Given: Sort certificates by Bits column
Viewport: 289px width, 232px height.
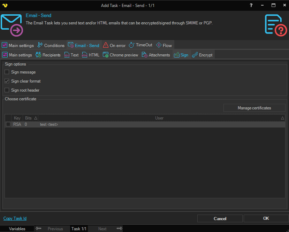Looking at the screenshot, I should [x=31, y=118].
